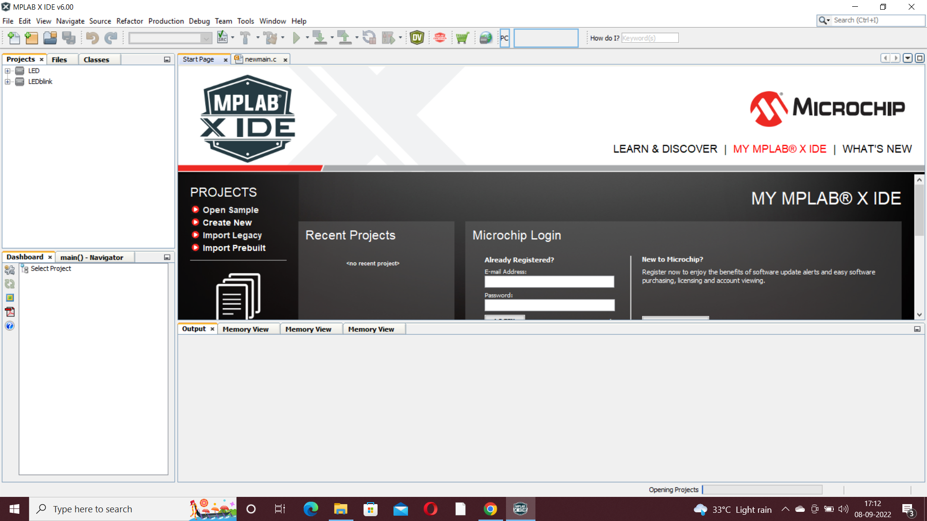927x521 pixels.
Task: Click LEARN & DISCOVER heading link
Action: pyautogui.click(x=665, y=149)
